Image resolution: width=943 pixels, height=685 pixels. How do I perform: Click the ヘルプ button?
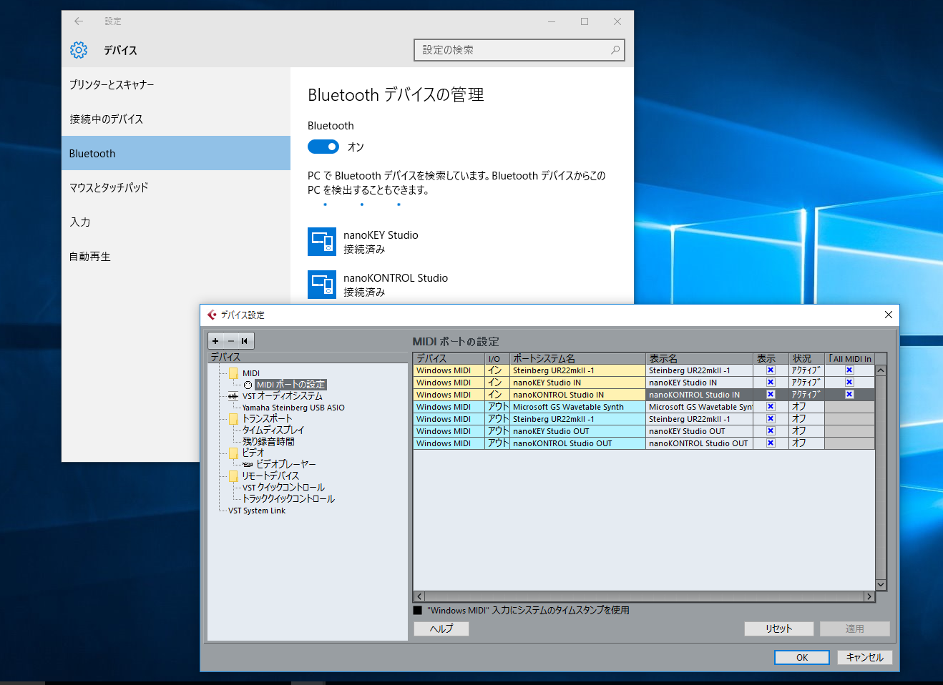(x=441, y=629)
